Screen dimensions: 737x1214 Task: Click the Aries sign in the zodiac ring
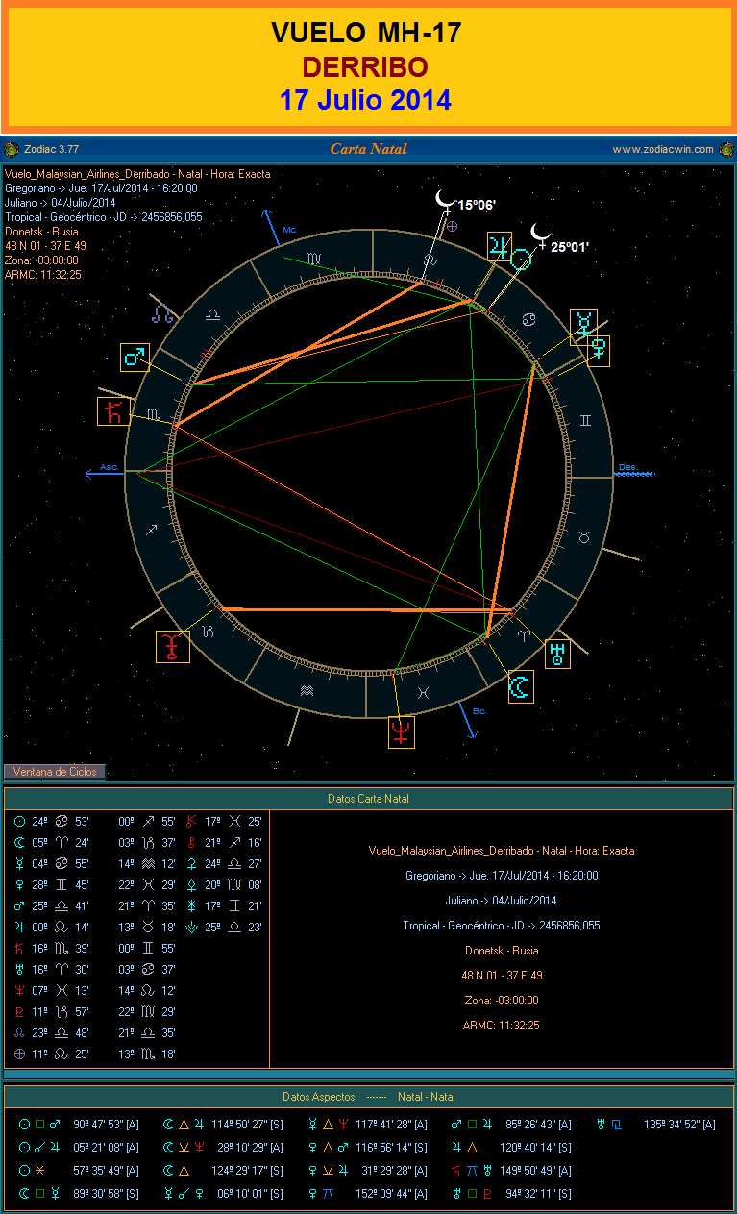525,636
